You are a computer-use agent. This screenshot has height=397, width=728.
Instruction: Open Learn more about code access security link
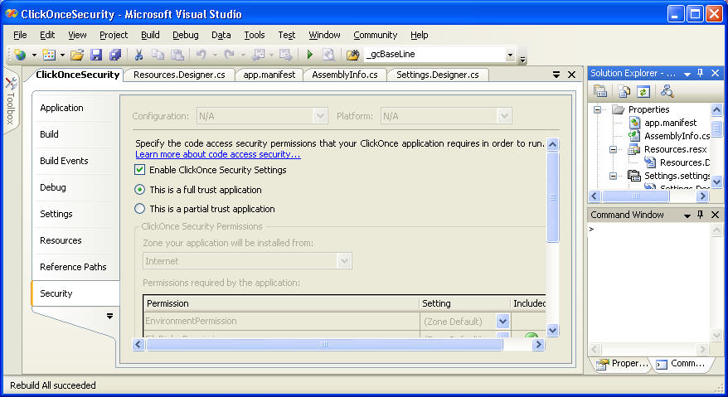218,154
